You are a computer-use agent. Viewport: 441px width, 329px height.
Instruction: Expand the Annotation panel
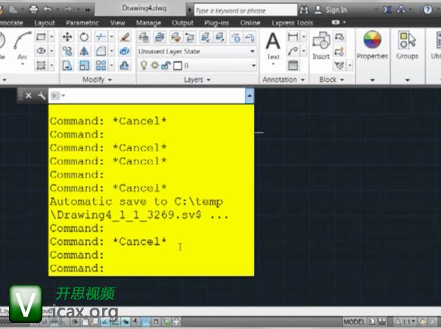click(x=283, y=79)
